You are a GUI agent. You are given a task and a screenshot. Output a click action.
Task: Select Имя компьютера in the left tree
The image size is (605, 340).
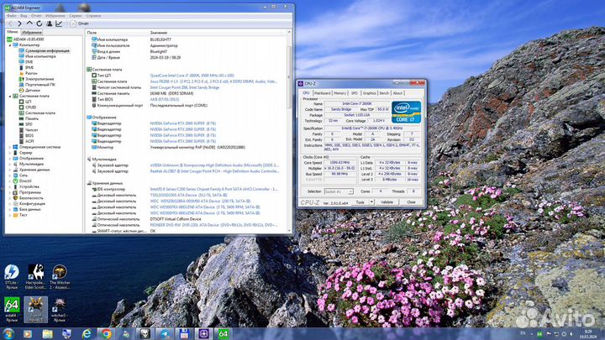[40, 56]
